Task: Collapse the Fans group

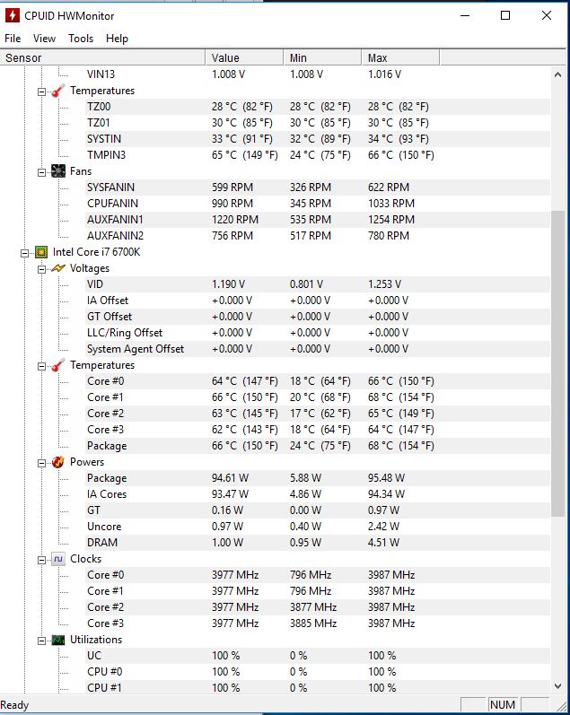Action: point(41,172)
